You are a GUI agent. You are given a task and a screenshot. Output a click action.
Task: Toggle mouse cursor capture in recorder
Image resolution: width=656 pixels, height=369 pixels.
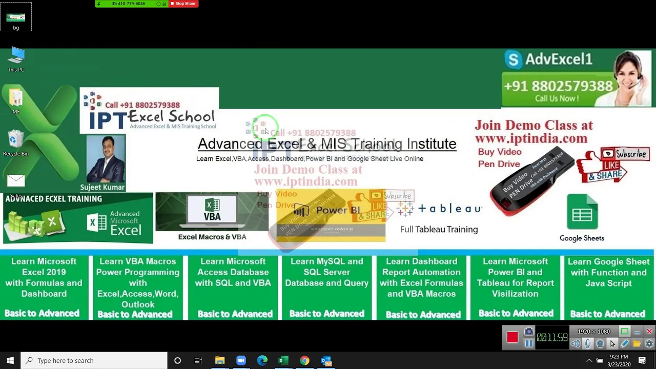pos(612,344)
